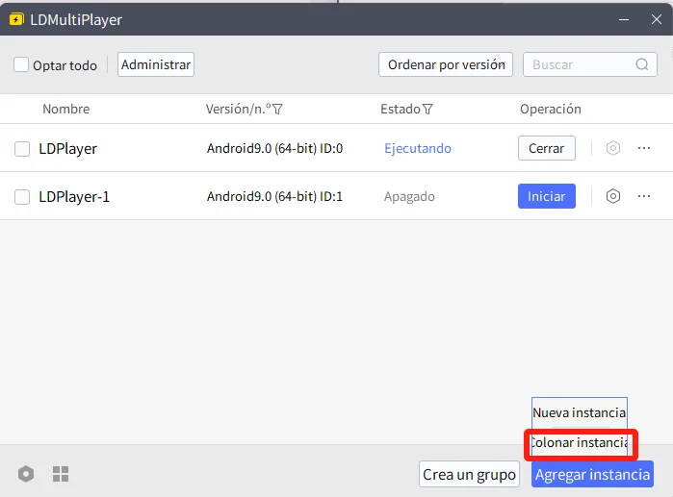Click the search magnifier icon
673x497 pixels.
pos(641,64)
